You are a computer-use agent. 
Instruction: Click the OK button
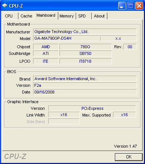pos(129,157)
